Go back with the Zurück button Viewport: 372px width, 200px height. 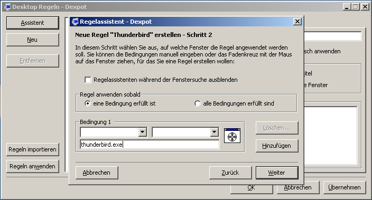pos(230,173)
